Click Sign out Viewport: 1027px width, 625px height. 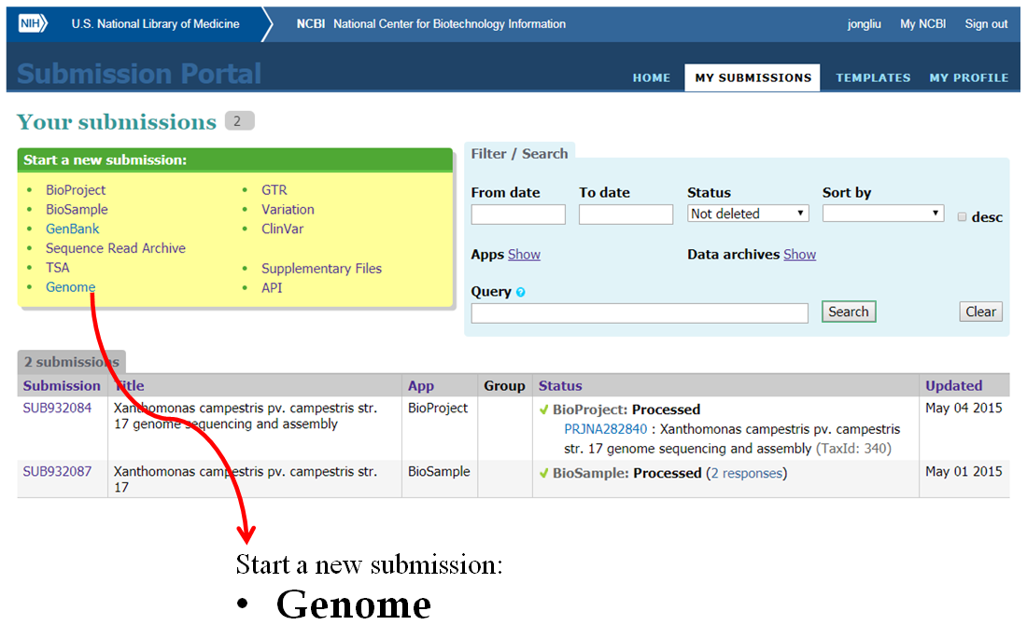(986, 24)
